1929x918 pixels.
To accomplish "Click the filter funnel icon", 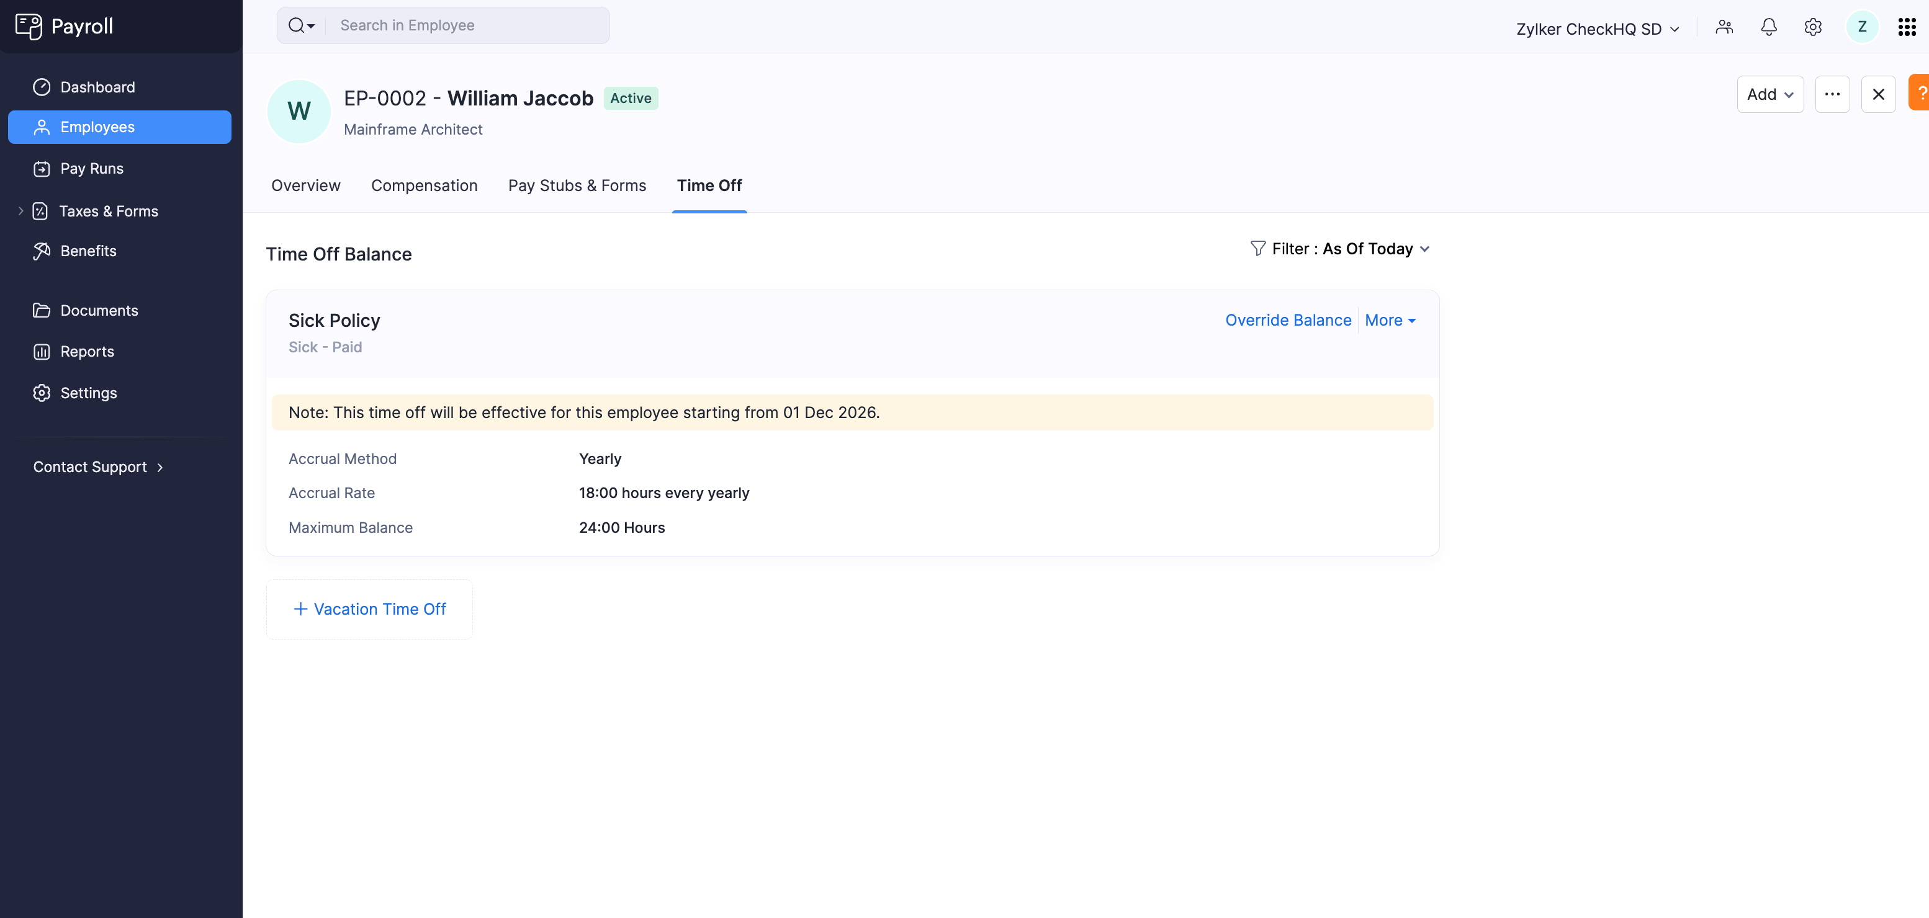I will click(1257, 248).
